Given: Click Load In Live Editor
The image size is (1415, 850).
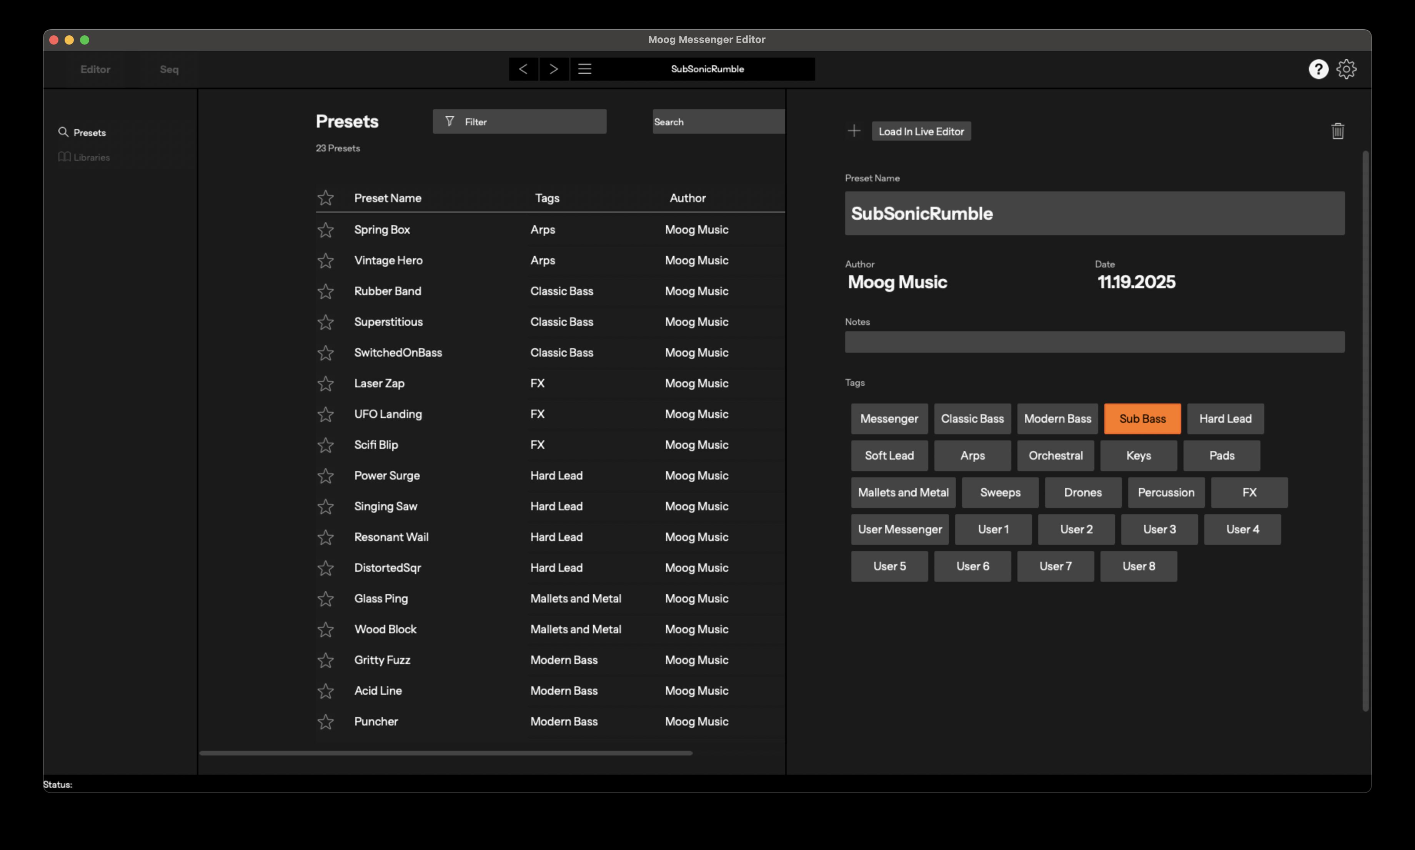Looking at the screenshot, I should pyautogui.click(x=921, y=131).
